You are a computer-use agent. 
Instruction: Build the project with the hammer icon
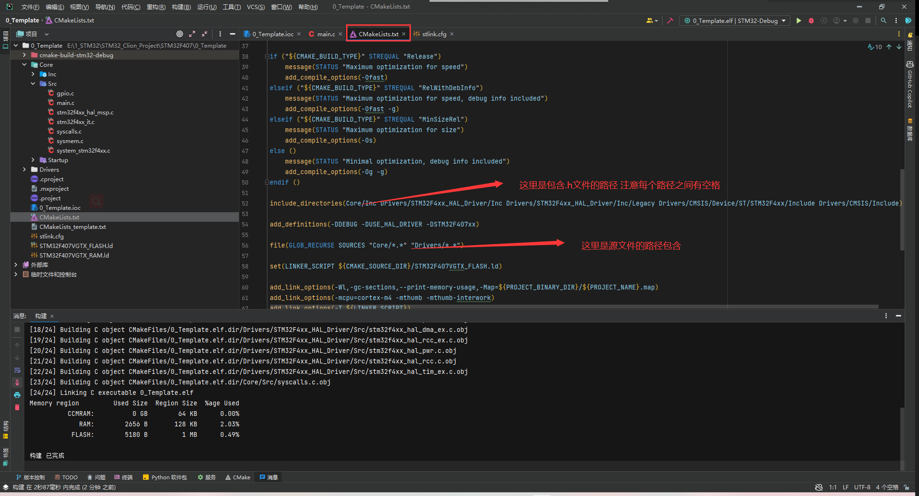tap(670, 21)
